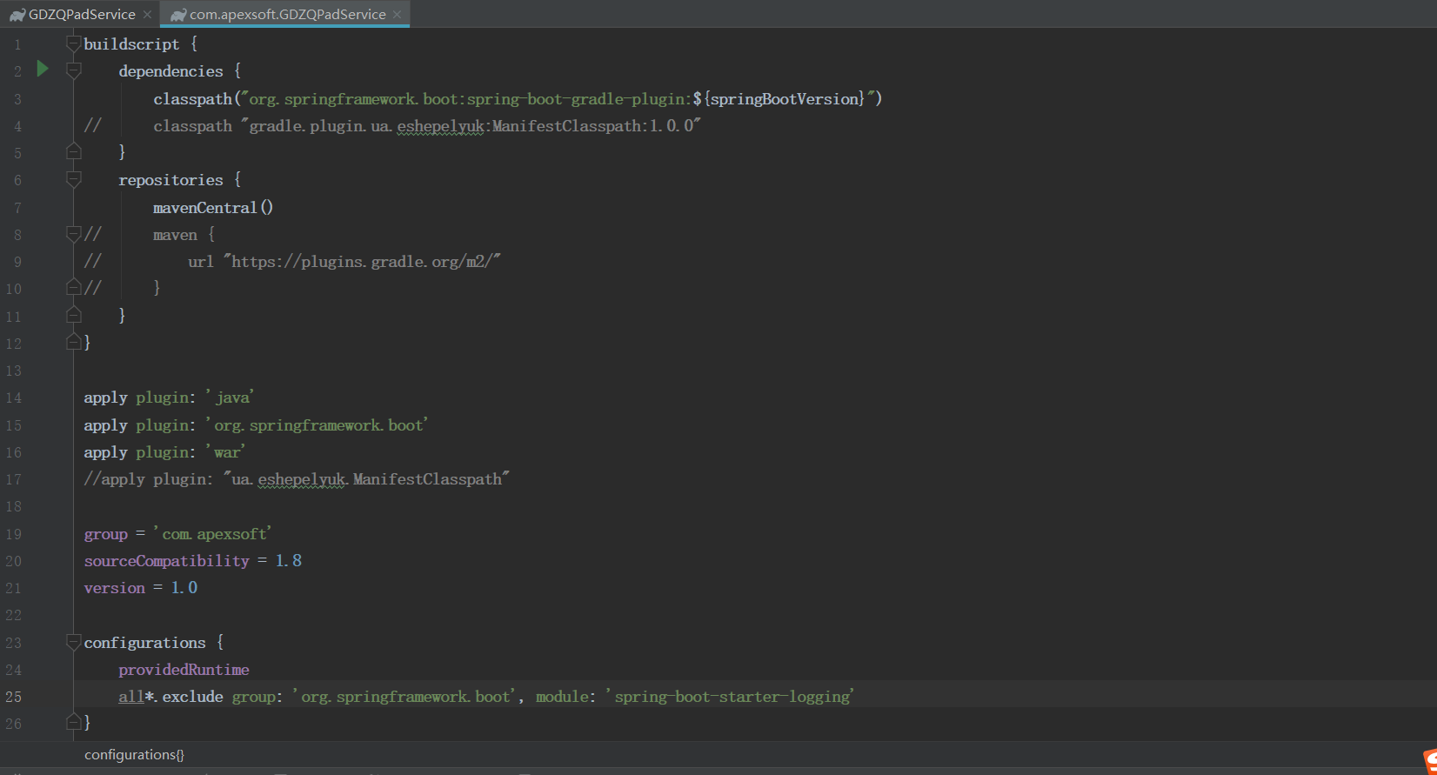This screenshot has height=775, width=1437.
Task: Collapse the dependencies block on line 2
Action: [74, 71]
